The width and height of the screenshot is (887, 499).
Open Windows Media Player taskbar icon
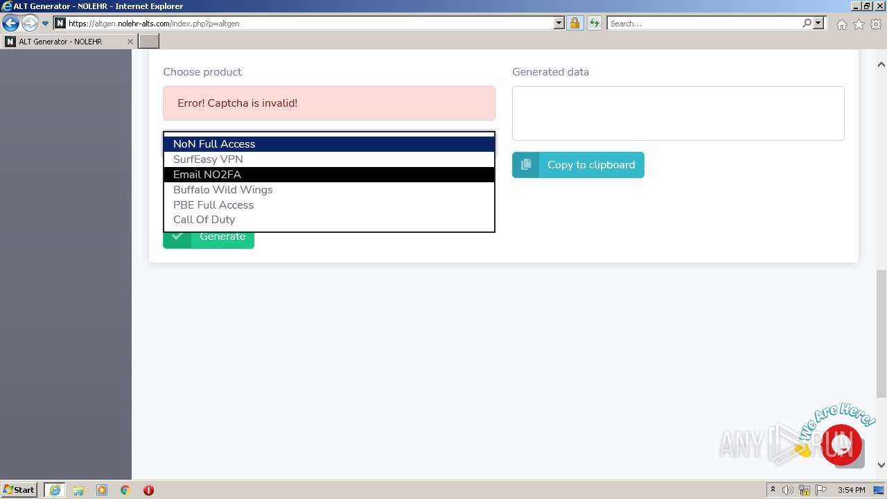pyautogui.click(x=102, y=490)
